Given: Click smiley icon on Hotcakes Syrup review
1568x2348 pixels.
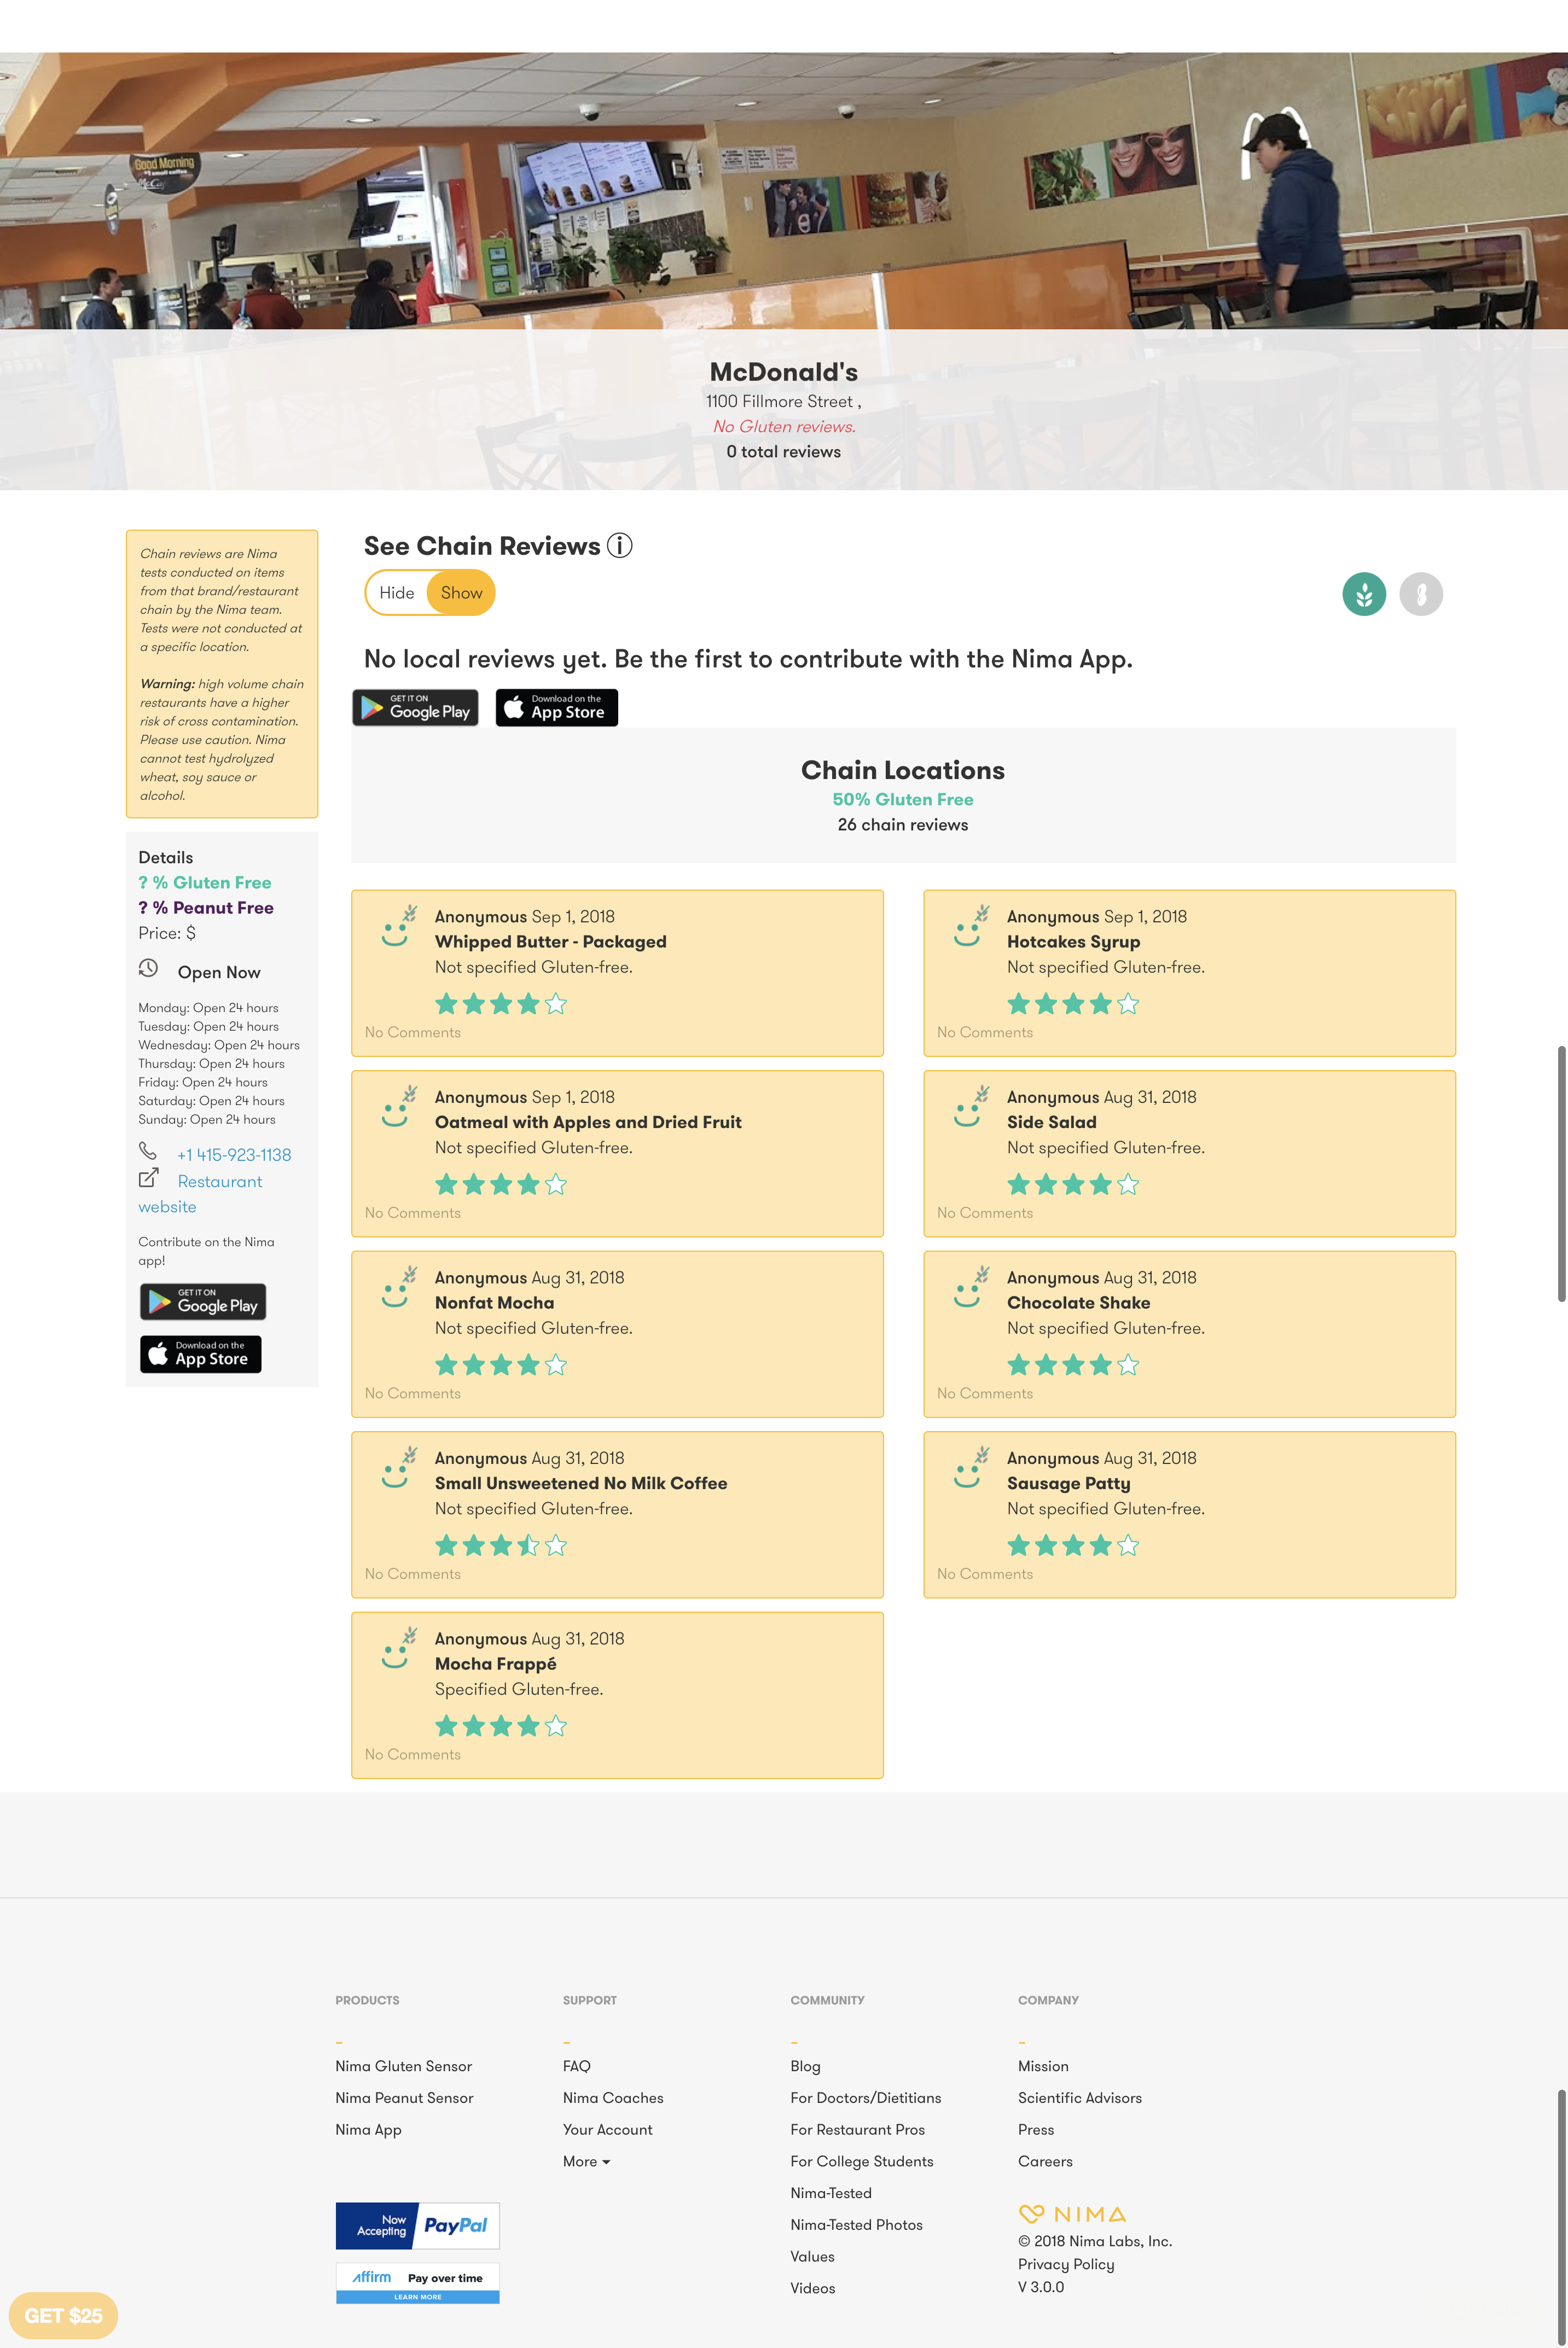Looking at the screenshot, I should pos(971,927).
